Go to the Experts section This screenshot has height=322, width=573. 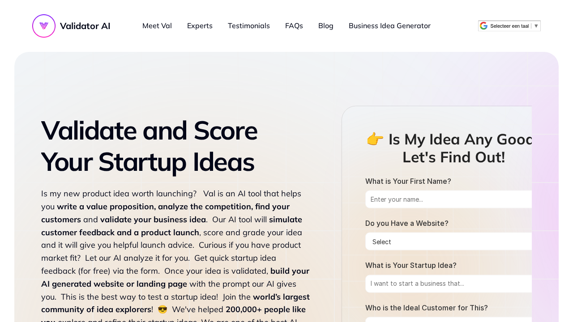pos(200,26)
